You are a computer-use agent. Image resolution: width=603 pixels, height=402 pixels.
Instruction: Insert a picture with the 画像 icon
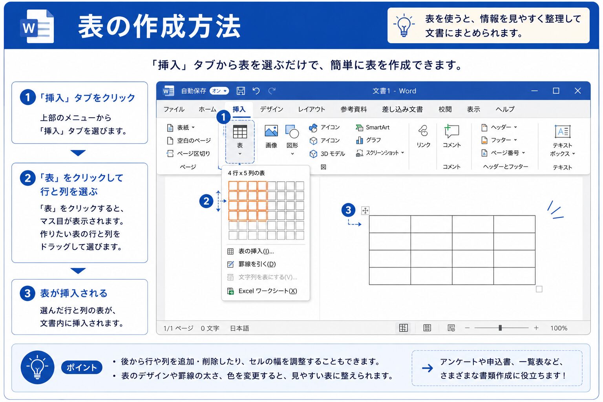coord(271,136)
